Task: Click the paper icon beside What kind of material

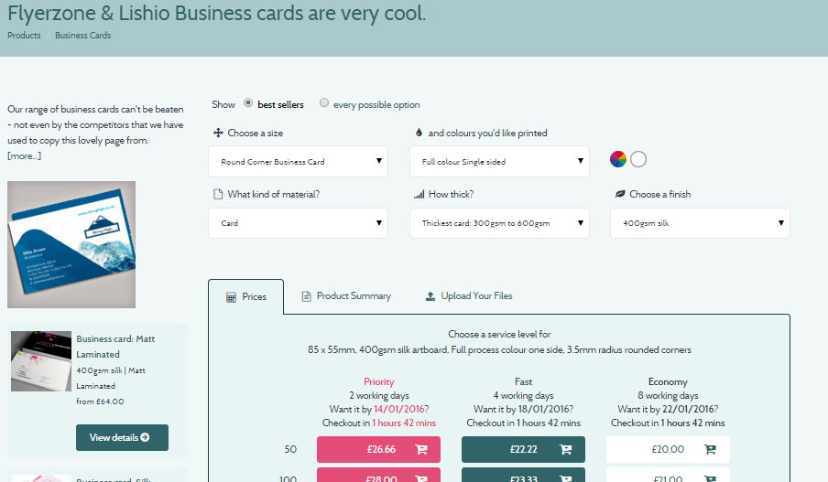Action: 218,194
